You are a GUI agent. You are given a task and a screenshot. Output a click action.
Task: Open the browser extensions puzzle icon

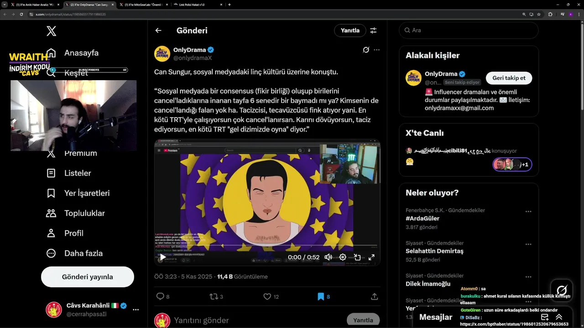(550, 14)
